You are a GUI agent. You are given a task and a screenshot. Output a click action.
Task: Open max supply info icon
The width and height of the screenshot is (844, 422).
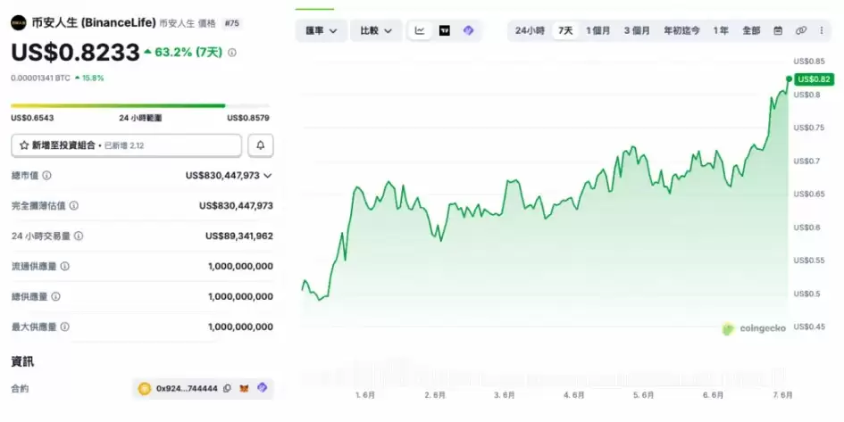click(x=65, y=327)
